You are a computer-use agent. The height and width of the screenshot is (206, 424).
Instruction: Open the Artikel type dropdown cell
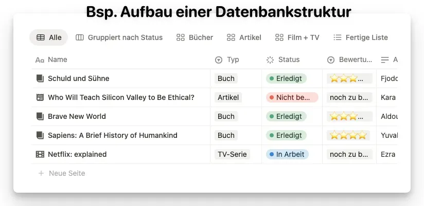pos(228,97)
